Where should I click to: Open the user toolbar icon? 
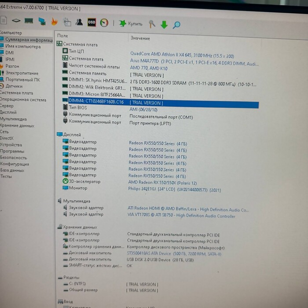pos(79,22)
